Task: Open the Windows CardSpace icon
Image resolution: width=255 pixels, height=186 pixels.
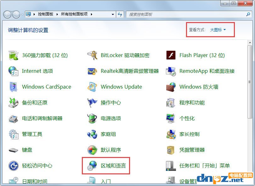Action: (13, 87)
